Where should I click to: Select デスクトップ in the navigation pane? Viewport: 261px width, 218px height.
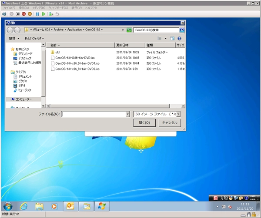pyautogui.click(x=25, y=58)
